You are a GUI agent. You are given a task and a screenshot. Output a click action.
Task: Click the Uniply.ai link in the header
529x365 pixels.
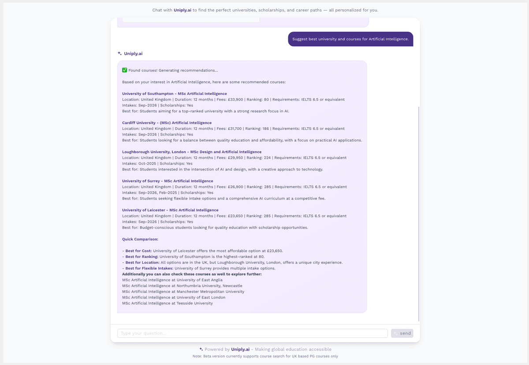pos(182,10)
